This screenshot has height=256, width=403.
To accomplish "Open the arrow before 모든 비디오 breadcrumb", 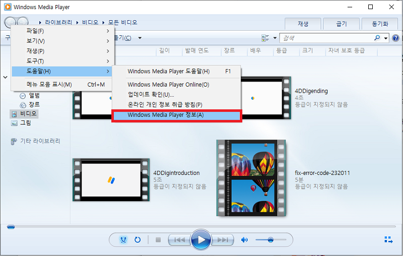I will pyautogui.click(x=103, y=23).
